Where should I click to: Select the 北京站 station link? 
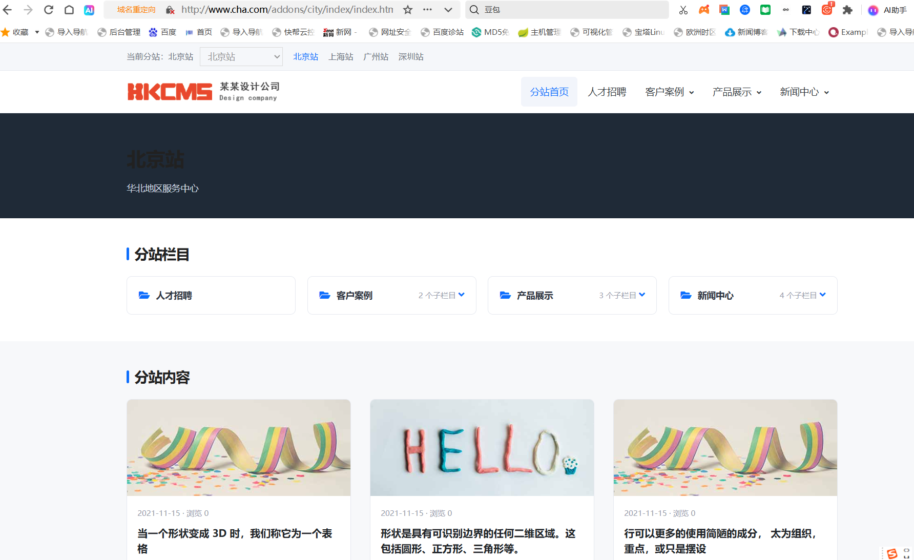[306, 57]
